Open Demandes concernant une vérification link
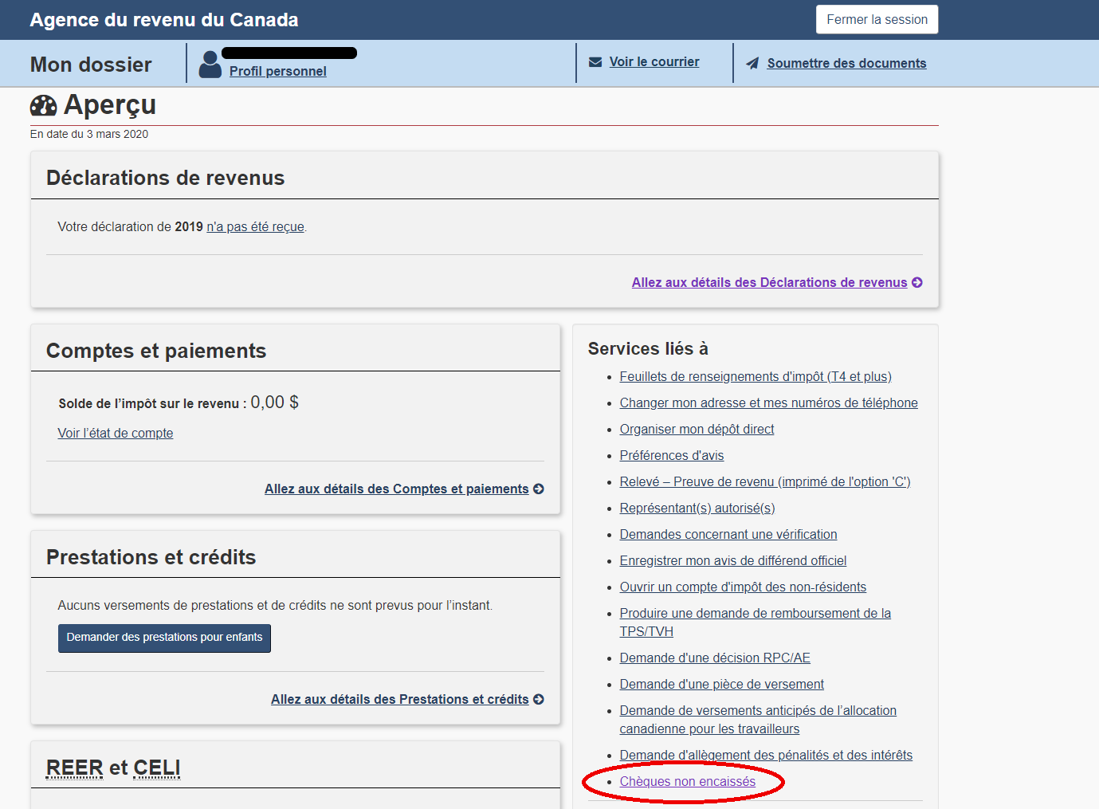 [728, 535]
